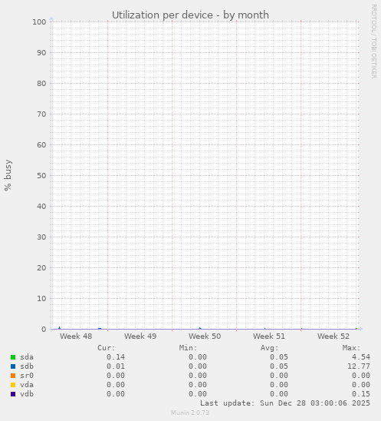Select the 'sda' device label
Viewport: 381px width, 421px height.
coord(27,357)
